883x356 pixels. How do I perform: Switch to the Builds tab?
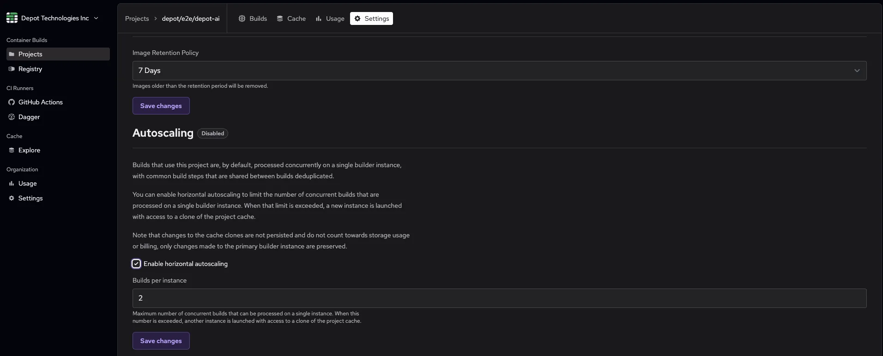tap(253, 18)
